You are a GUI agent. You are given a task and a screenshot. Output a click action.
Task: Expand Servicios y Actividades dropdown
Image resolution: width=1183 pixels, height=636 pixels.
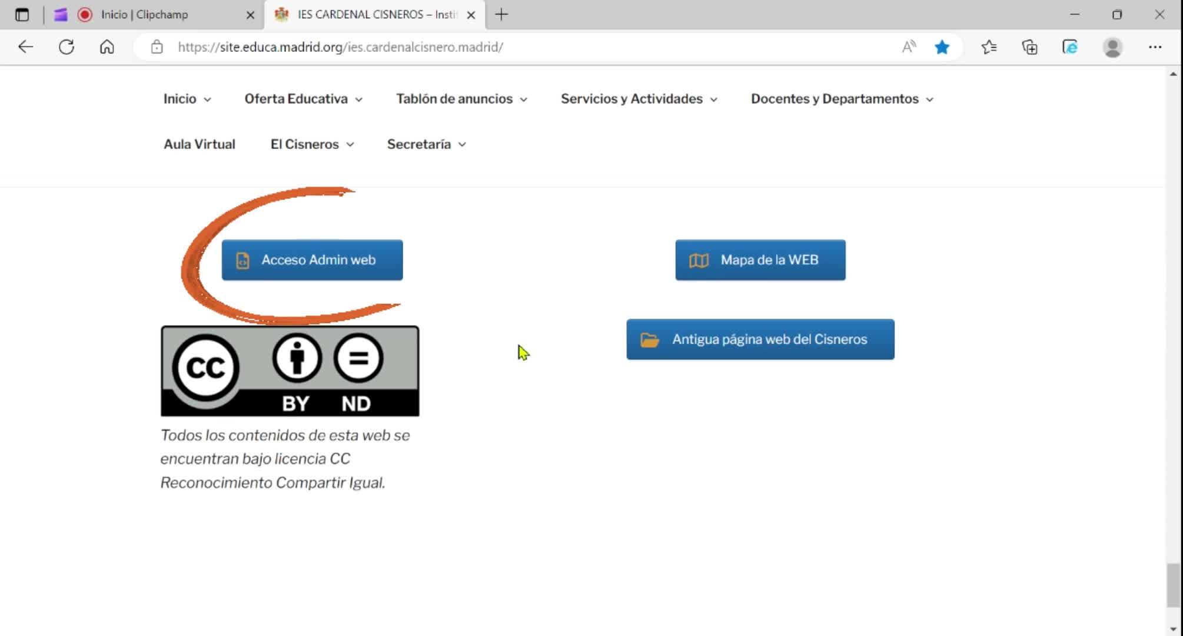(639, 99)
